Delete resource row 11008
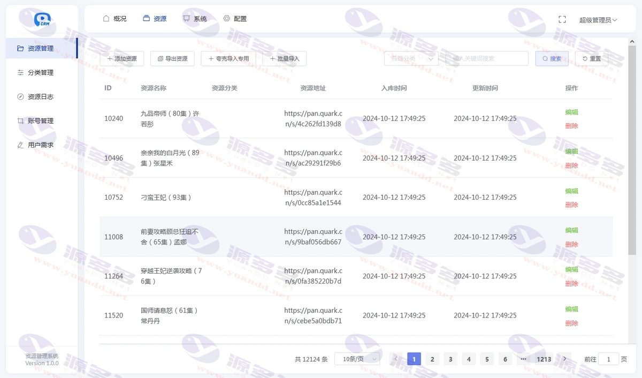The width and height of the screenshot is (642, 378). [x=571, y=244]
